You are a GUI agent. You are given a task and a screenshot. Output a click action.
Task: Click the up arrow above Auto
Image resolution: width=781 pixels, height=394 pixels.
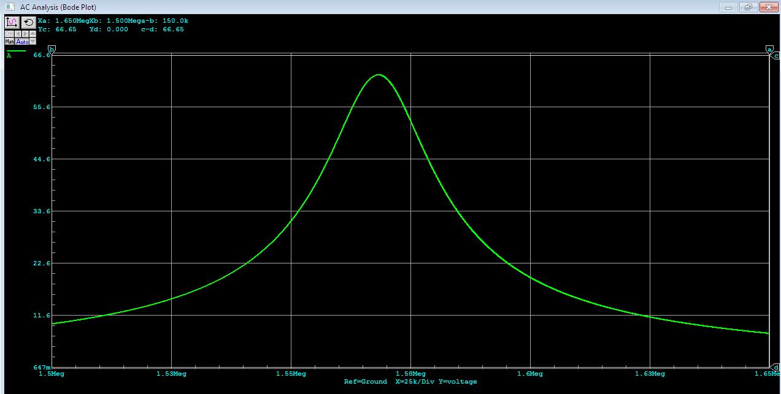click(33, 34)
